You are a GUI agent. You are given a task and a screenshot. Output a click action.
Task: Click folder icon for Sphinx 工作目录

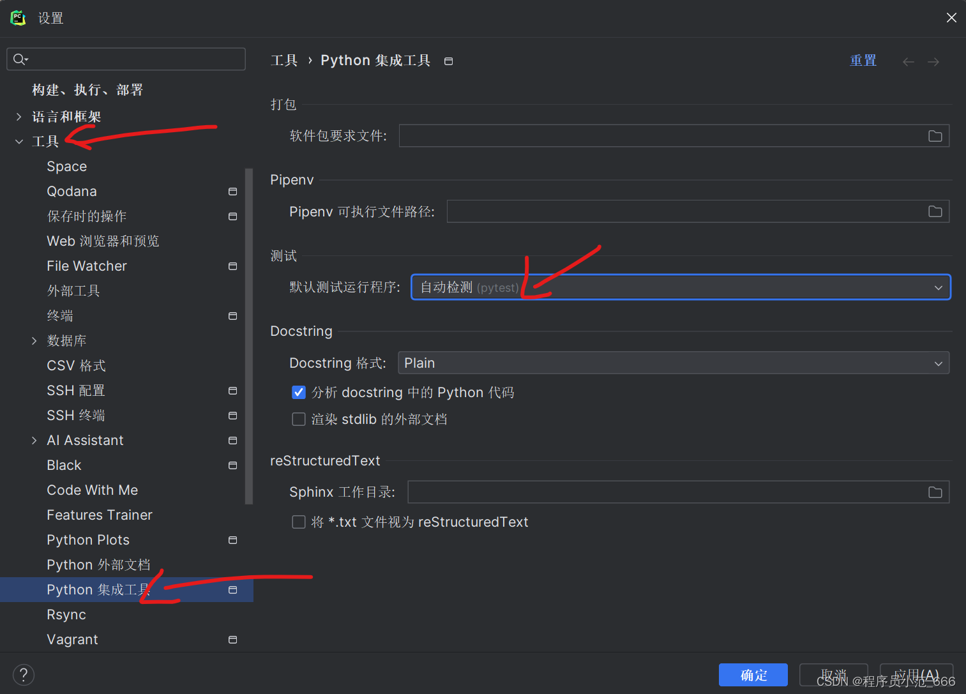click(x=935, y=492)
